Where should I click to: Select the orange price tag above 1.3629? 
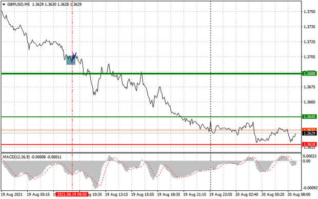click(x=309, y=129)
